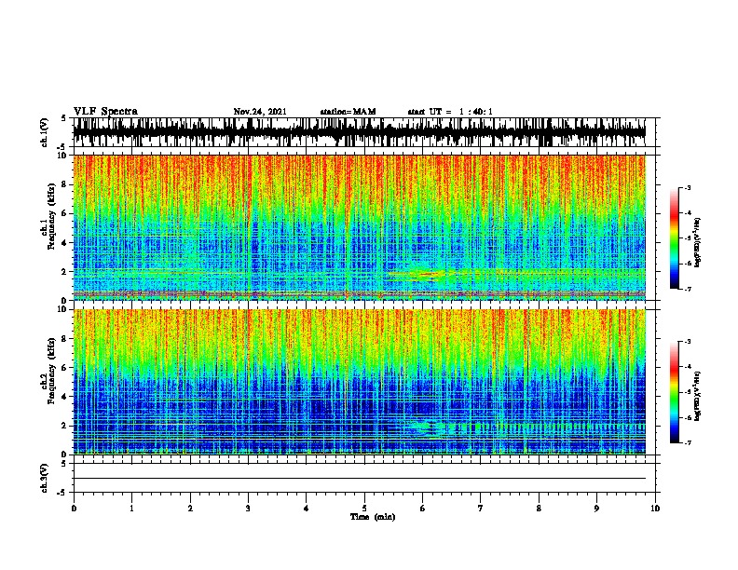Click the log(PSD) label beside the ch.1 colorbar
The image size is (738, 570).
698,242
